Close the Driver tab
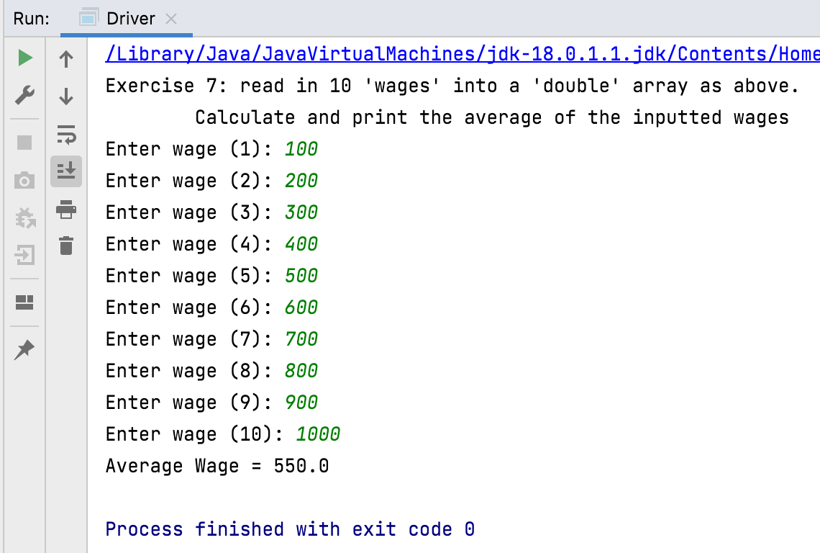Viewport: 820px width, 553px height. (x=171, y=19)
